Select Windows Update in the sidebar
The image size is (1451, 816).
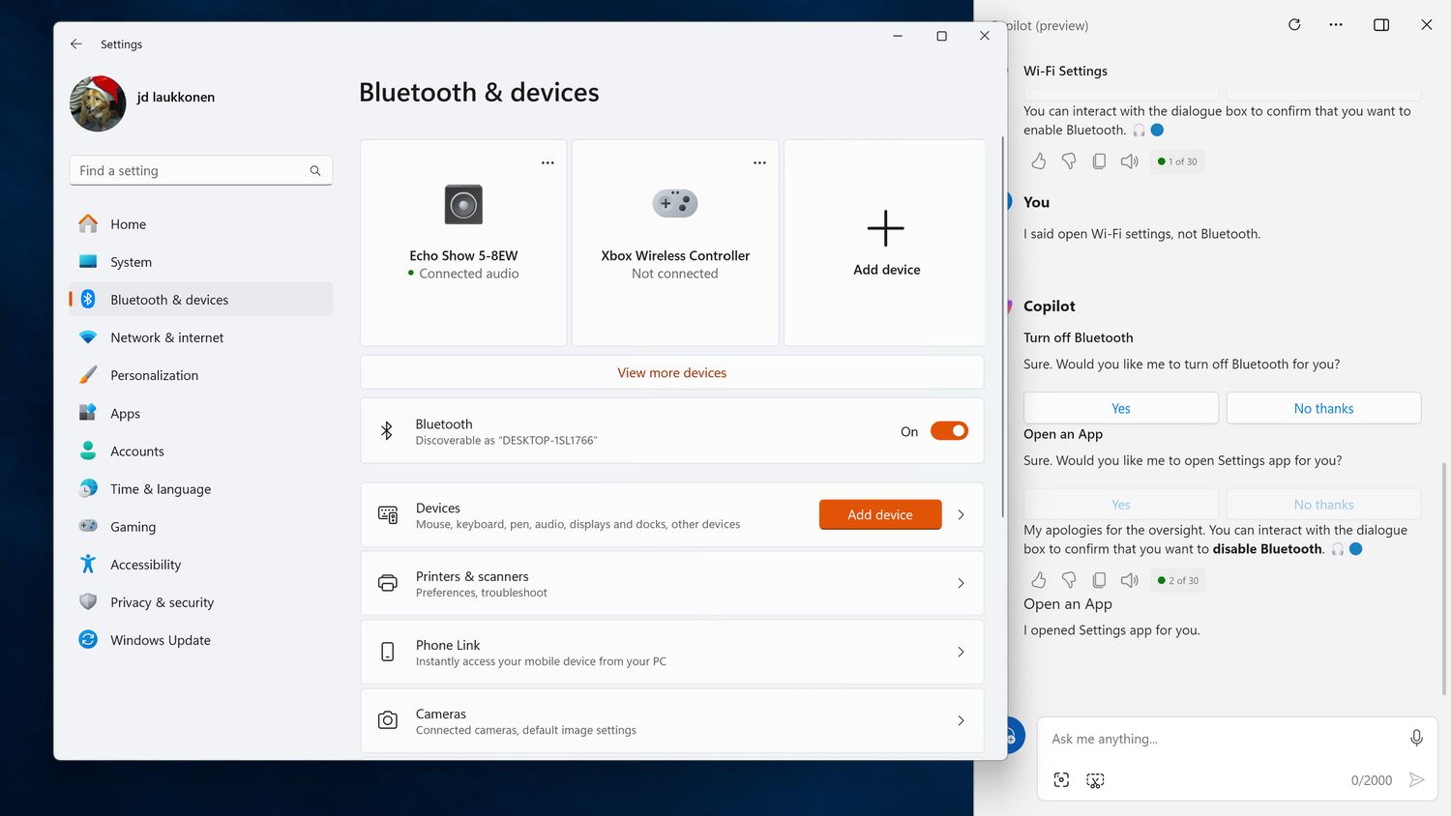click(160, 640)
